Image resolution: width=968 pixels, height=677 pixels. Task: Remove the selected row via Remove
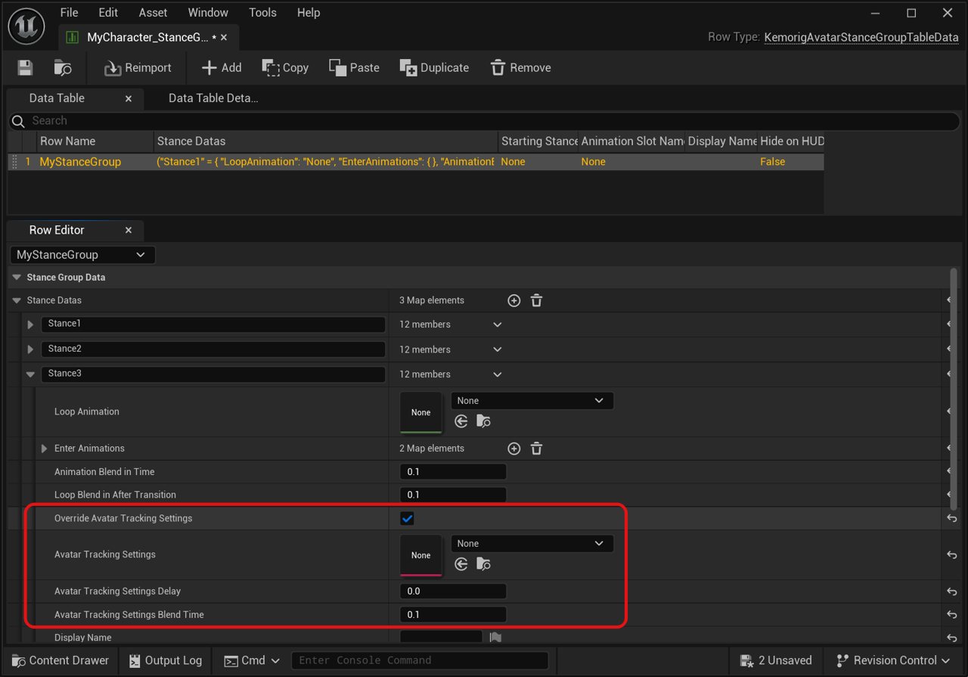(x=520, y=68)
